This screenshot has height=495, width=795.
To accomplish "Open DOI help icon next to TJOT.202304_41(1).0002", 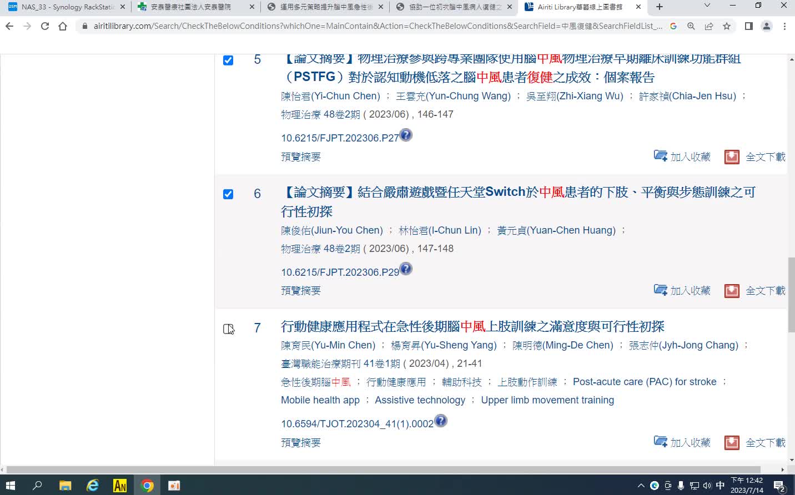I will pyautogui.click(x=441, y=421).
